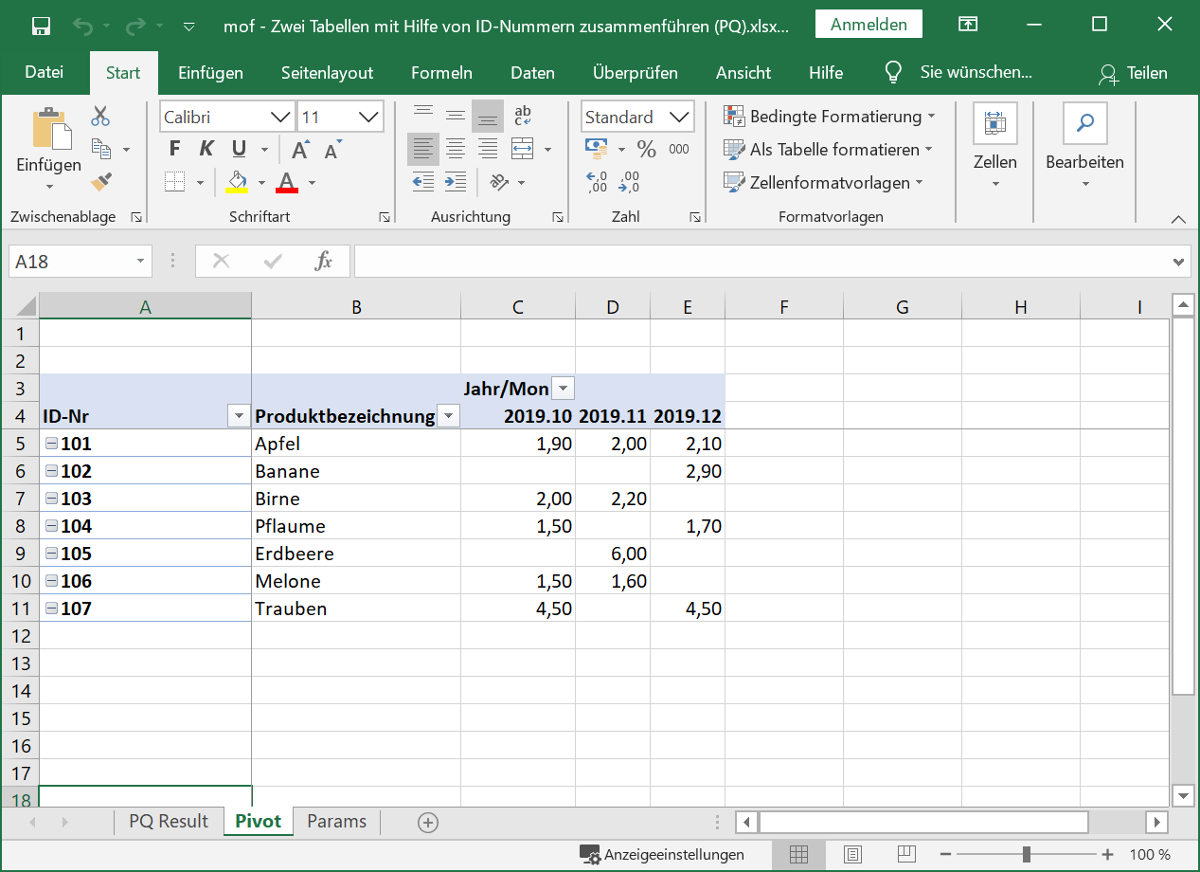Open the Datei menu
Image resolution: width=1200 pixels, height=872 pixels.
[x=45, y=73]
